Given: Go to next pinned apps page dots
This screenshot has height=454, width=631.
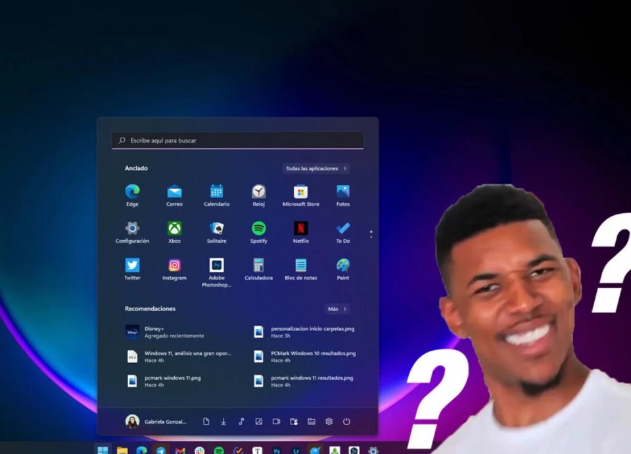Looking at the screenshot, I should 371,234.
